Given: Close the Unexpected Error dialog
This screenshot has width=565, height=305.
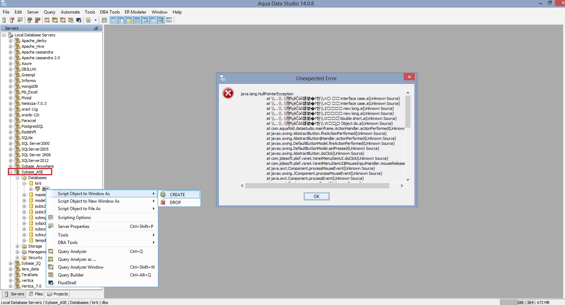Looking at the screenshot, I should click(409, 77).
